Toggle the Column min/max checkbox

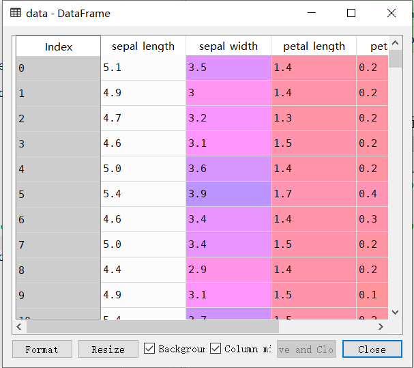(216, 349)
